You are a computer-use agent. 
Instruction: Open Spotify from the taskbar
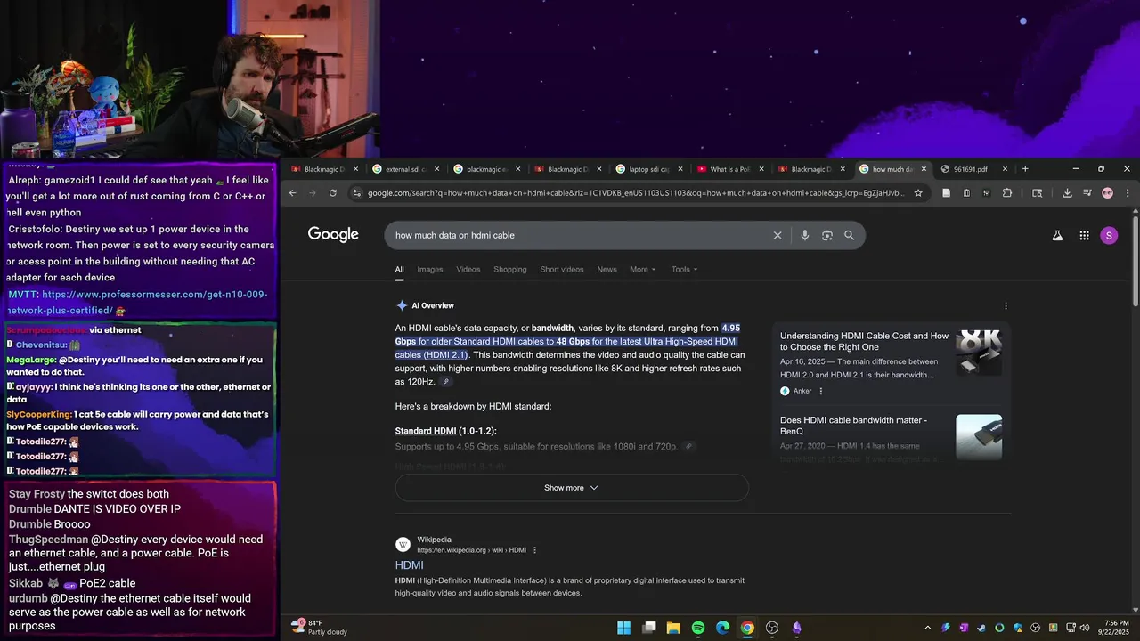tap(698, 628)
